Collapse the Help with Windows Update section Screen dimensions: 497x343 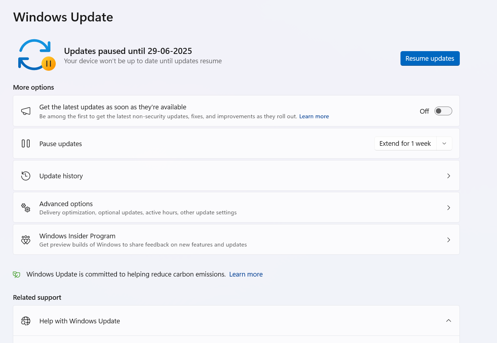pos(448,321)
